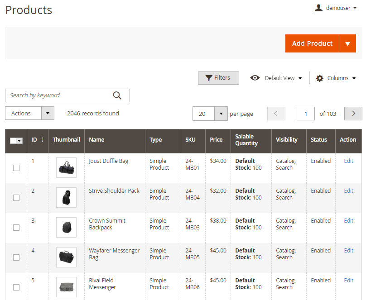This screenshot has width=366, height=300.
Task: Edit the Rival Field Messenger product
Action: coord(348,280)
